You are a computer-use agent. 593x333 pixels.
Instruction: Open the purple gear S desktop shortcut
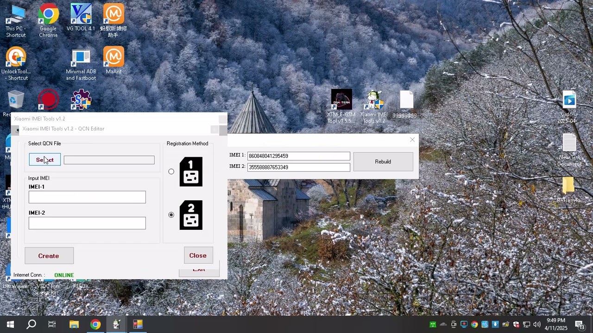pyautogui.click(x=81, y=99)
